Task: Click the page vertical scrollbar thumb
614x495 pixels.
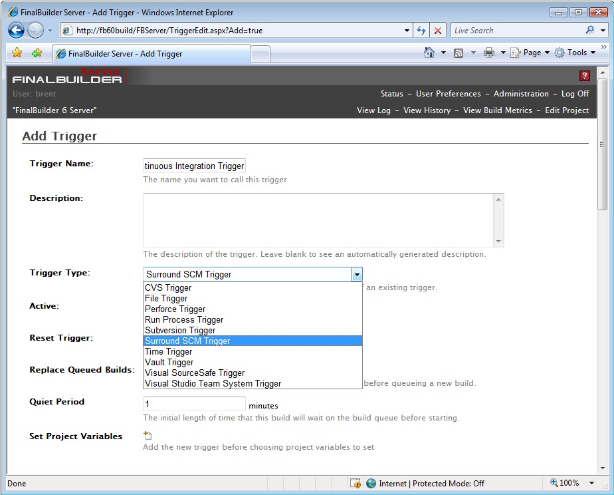Action: pos(602,144)
